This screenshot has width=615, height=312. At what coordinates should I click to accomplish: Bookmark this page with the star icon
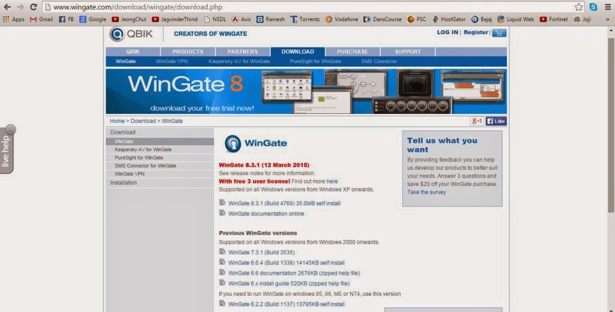click(578, 7)
